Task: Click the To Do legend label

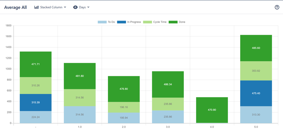Action: tap(111, 22)
